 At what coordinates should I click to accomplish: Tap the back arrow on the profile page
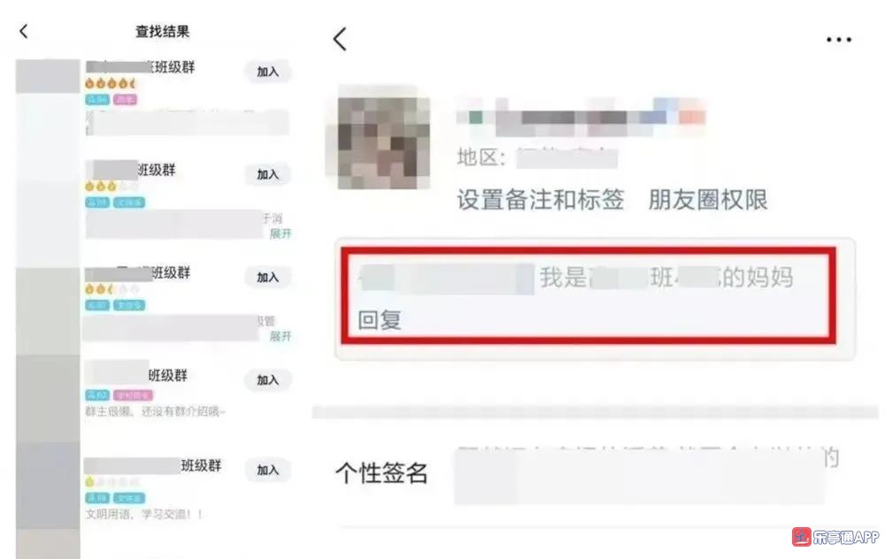tap(340, 39)
